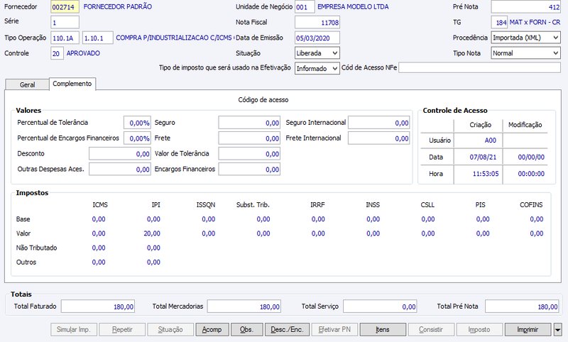Switch to the Geral tab
568x342 pixels.
pos(27,84)
